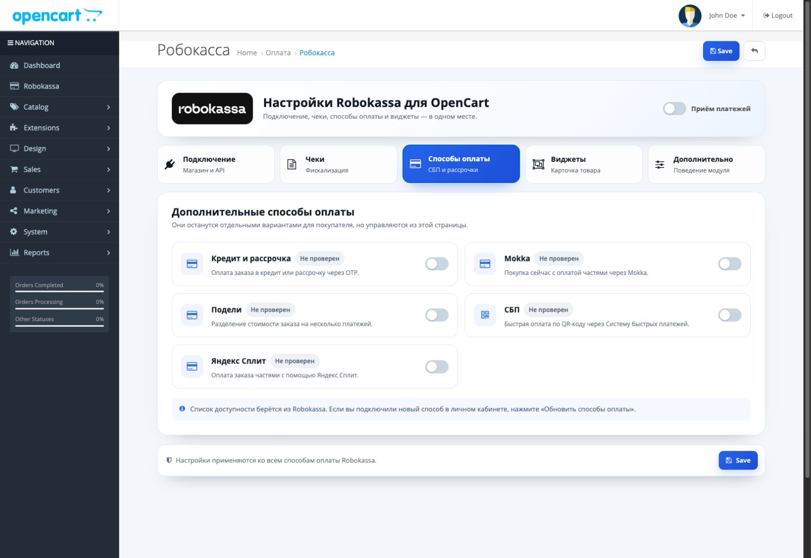Toggle the Mokka payment method
811x558 pixels.
pos(730,264)
